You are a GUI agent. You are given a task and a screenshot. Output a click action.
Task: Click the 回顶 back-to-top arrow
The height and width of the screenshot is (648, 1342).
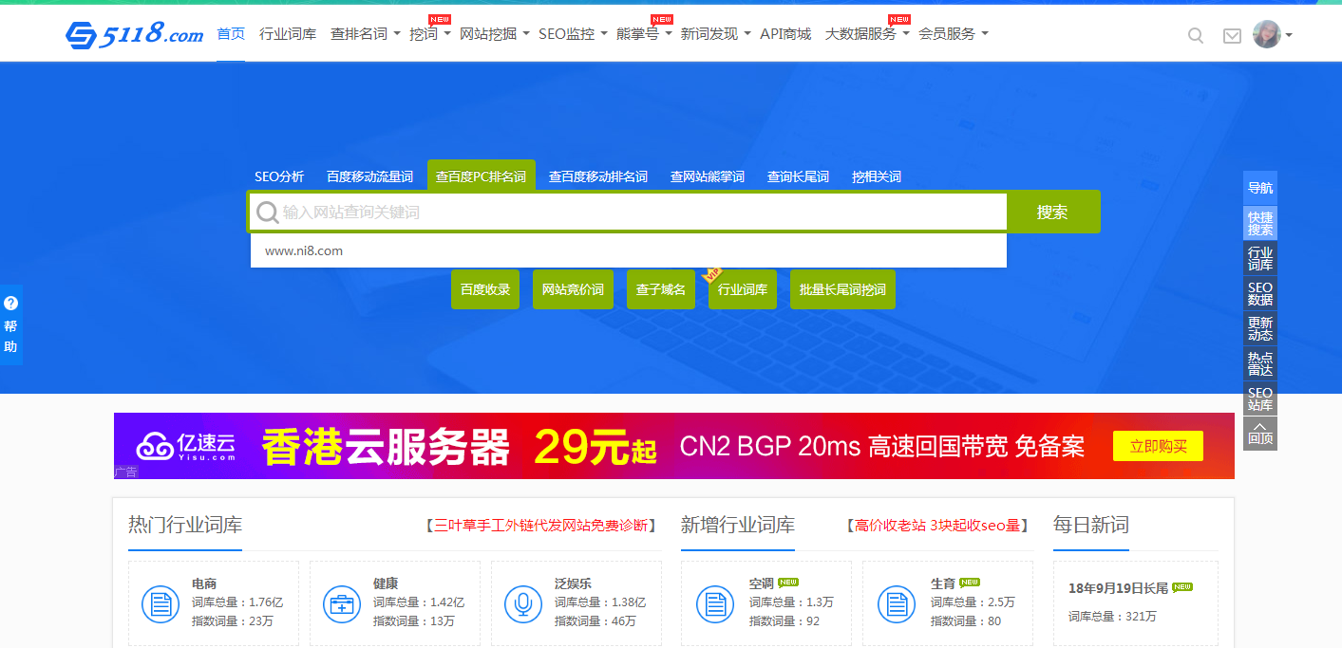[1260, 433]
